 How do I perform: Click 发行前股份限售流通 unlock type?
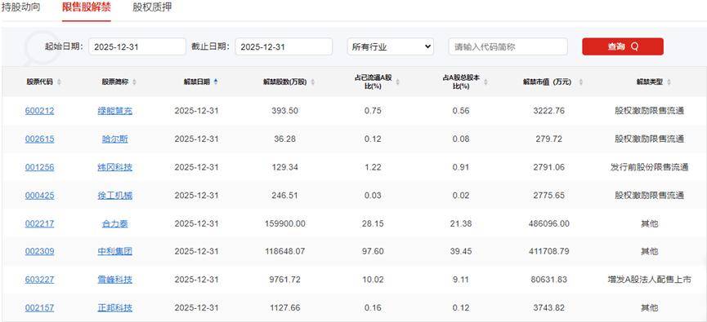[x=649, y=167]
